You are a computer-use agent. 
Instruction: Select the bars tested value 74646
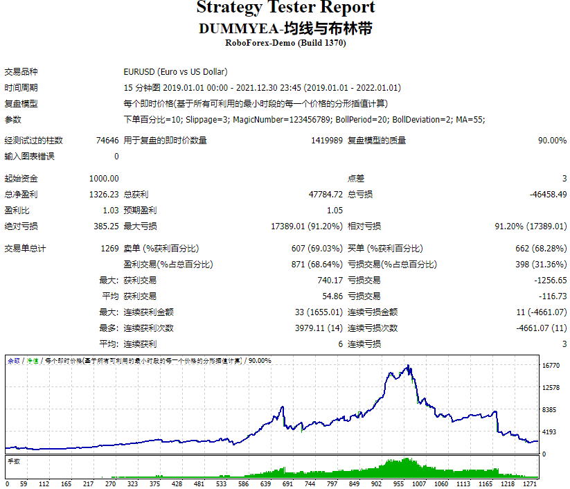tap(107, 141)
